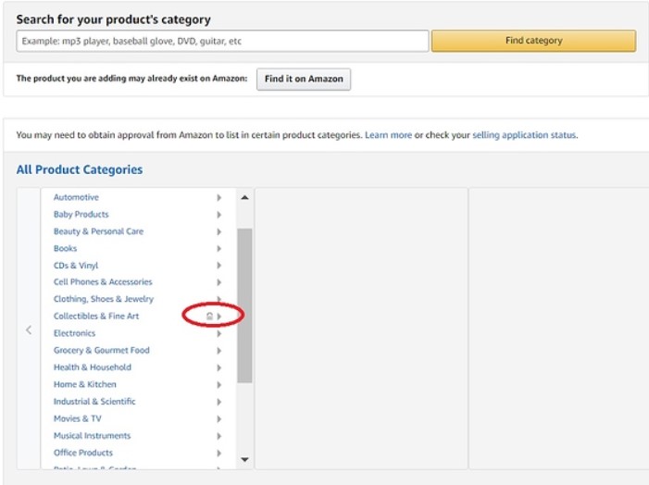Viewport: 649px width, 485px height.
Task: Expand the Home & Kitchen arrow
Action: (218, 384)
